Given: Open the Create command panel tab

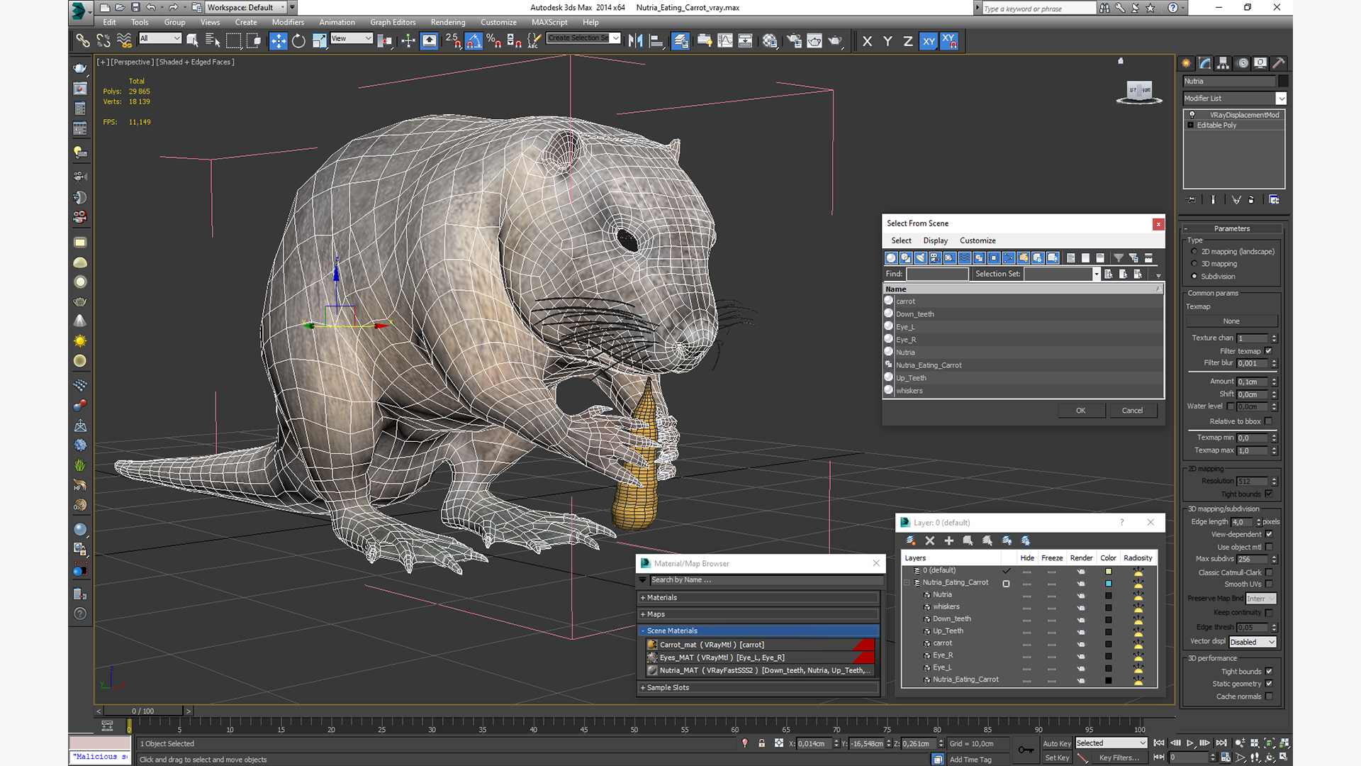Looking at the screenshot, I should click(x=1186, y=63).
